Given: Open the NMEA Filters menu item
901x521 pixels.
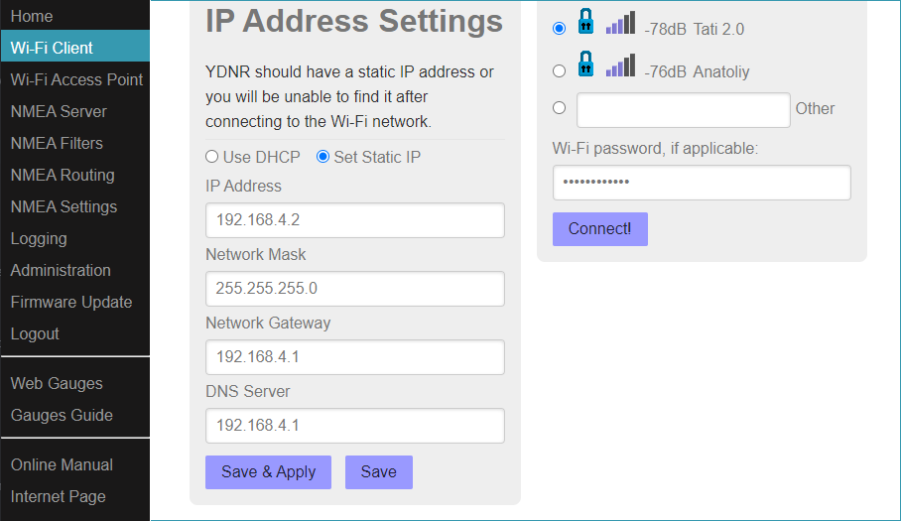Looking at the screenshot, I should pos(57,143).
